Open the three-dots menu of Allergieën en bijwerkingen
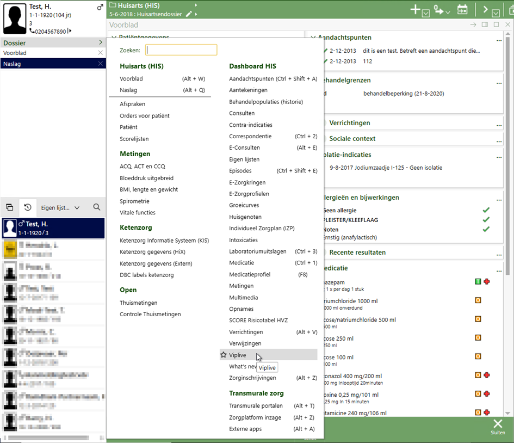The image size is (514, 443). pos(499,200)
